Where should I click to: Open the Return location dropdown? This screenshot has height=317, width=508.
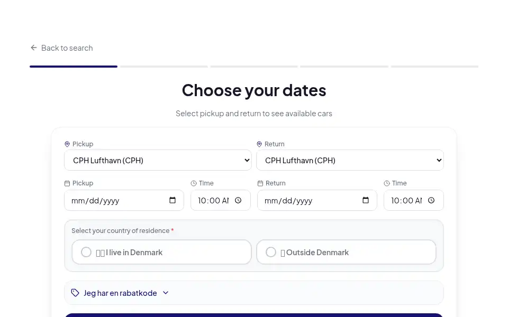(350, 160)
